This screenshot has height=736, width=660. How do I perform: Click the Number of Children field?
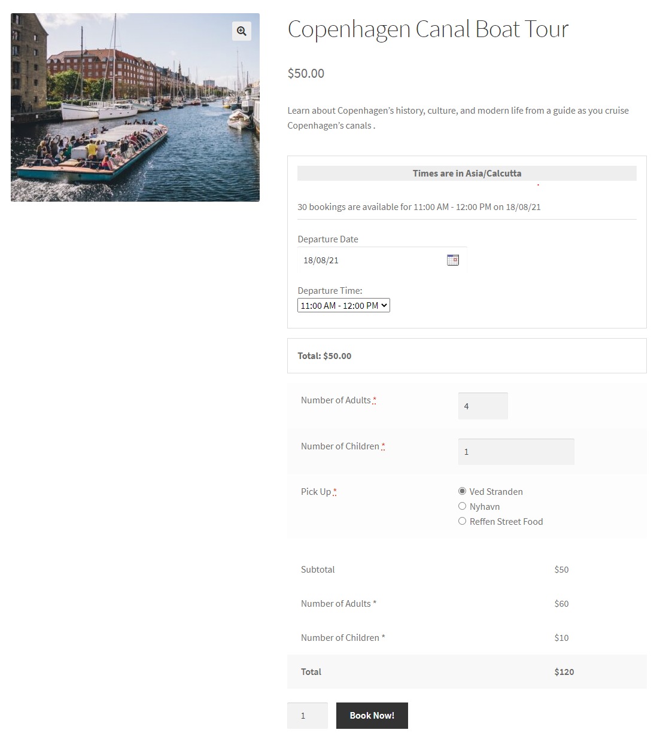click(x=516, y=452)
